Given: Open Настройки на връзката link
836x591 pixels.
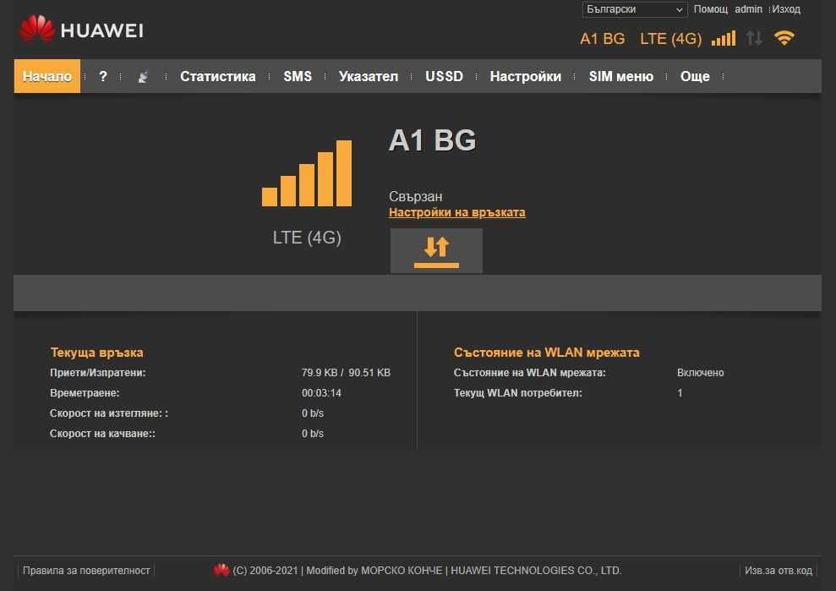Looking at the screenshot, I should point(457,212).
